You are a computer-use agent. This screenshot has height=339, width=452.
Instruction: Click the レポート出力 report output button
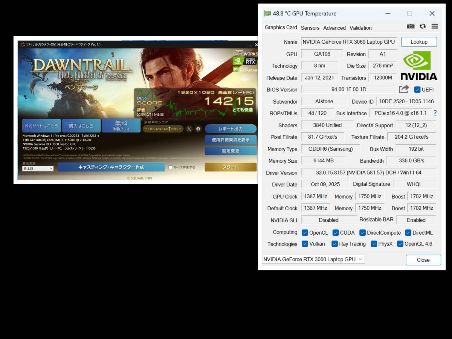(x=231, y=129)
